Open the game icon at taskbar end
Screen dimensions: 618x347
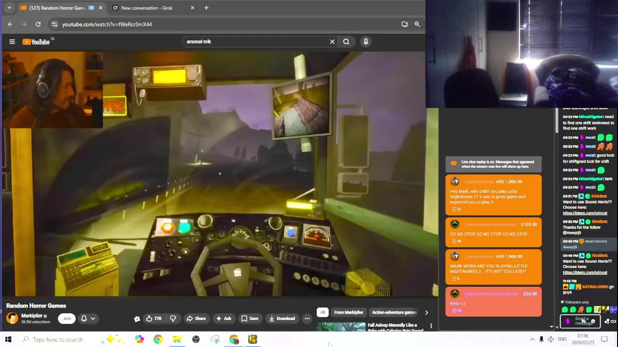[253, 339]
